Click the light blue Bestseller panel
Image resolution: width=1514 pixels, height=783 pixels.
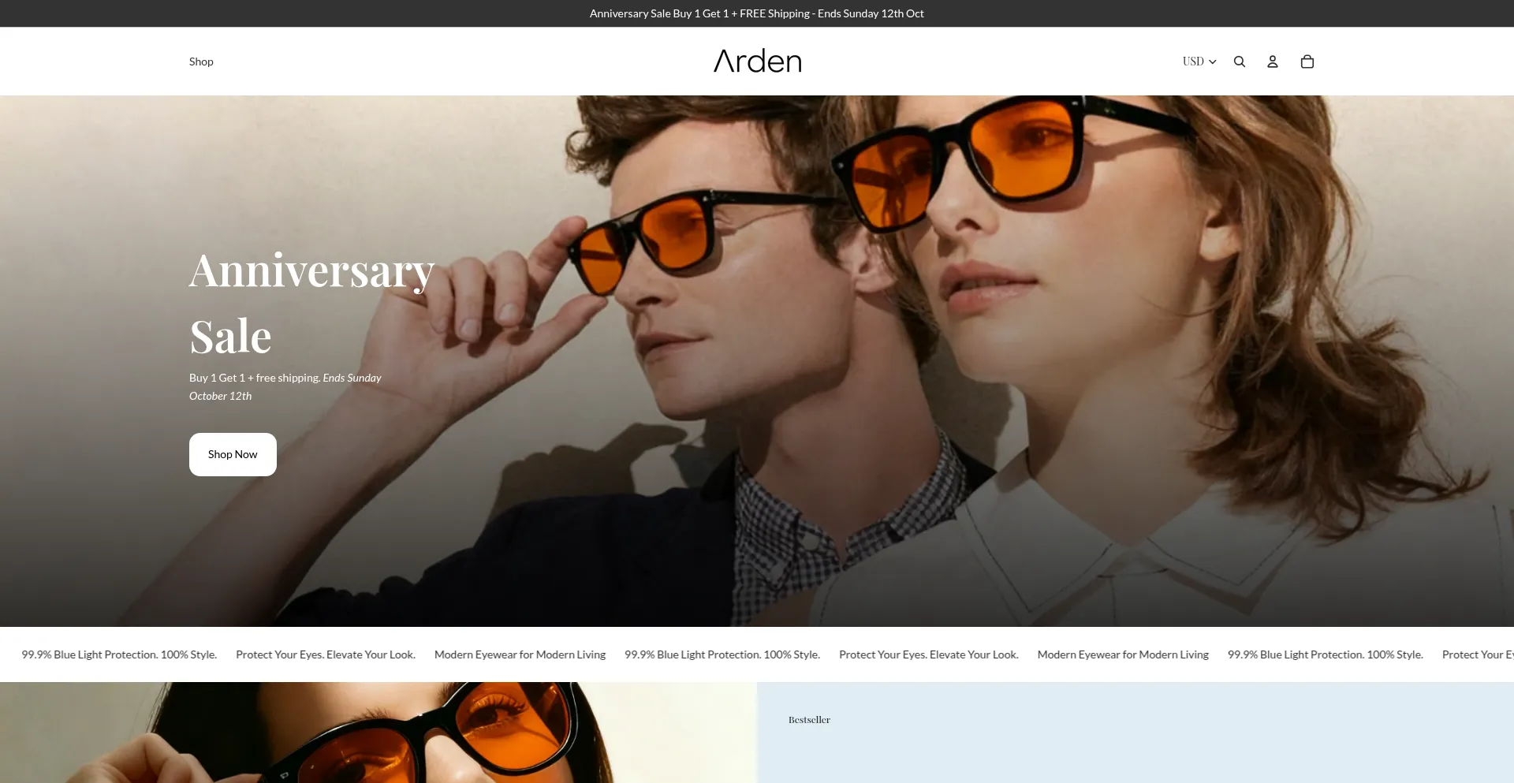[x=1135, y=749]
